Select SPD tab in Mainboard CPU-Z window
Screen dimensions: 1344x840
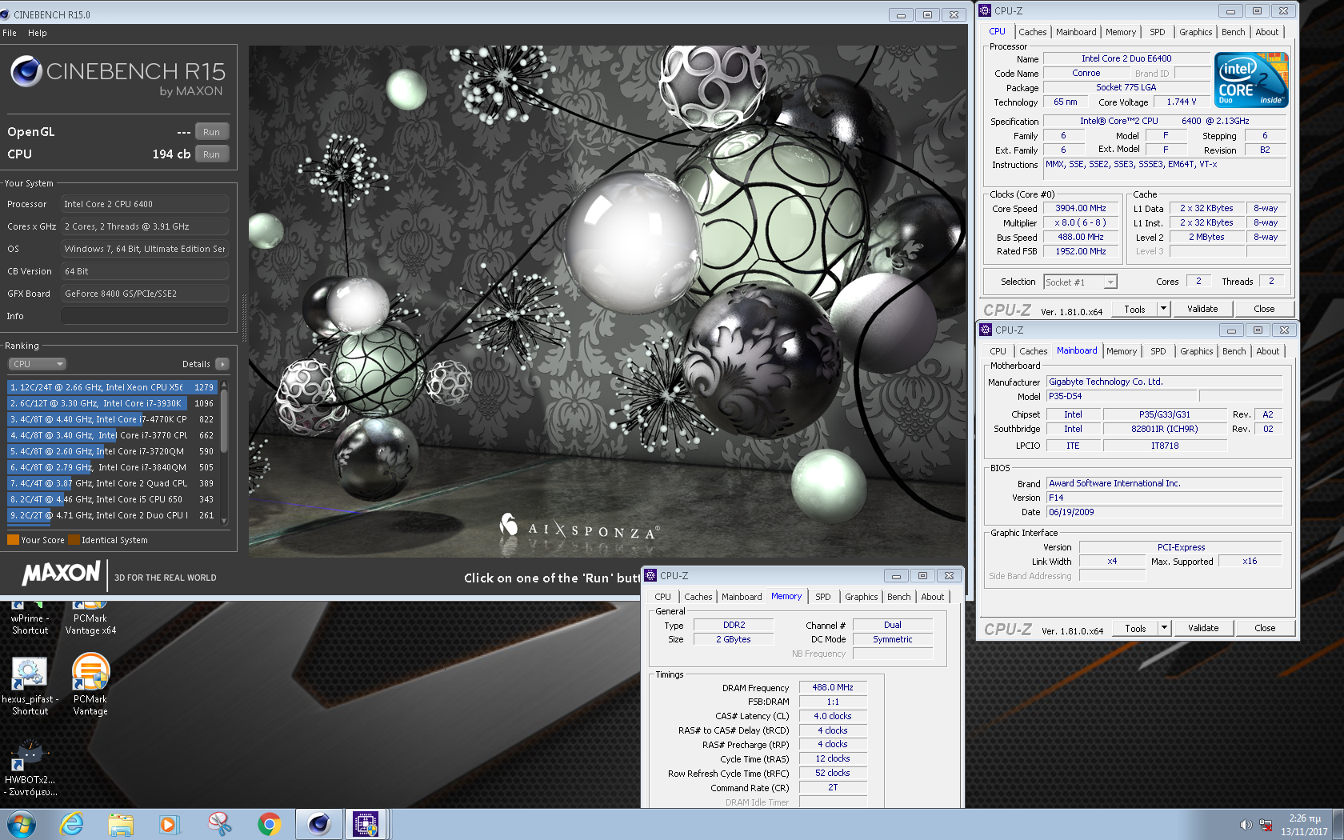[1158, 351]
